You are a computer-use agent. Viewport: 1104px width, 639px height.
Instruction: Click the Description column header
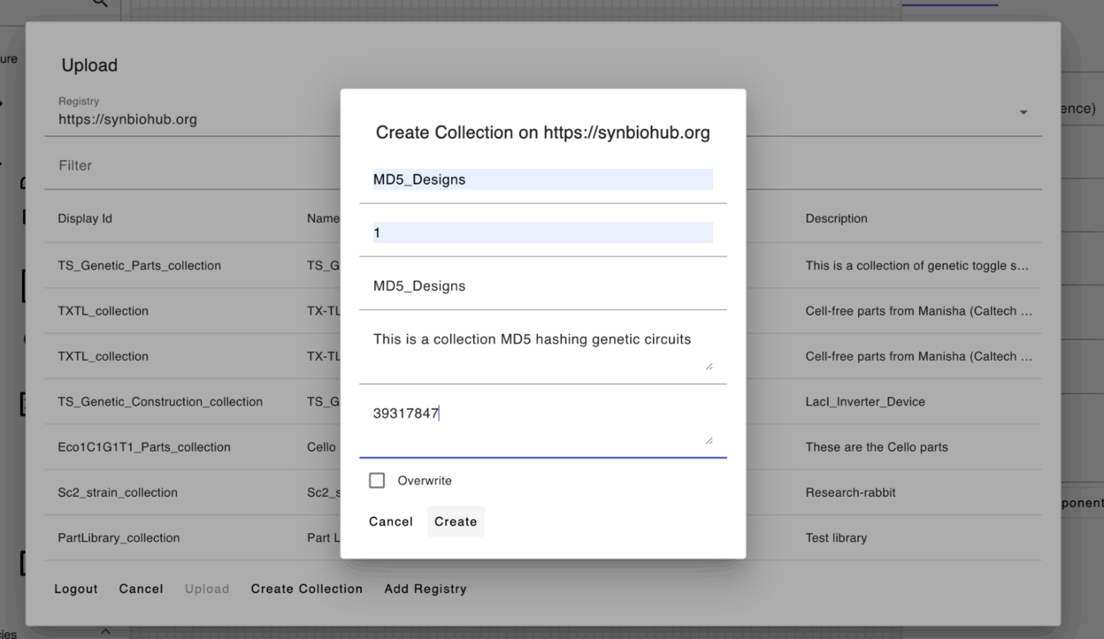click(x=836, y=218)
